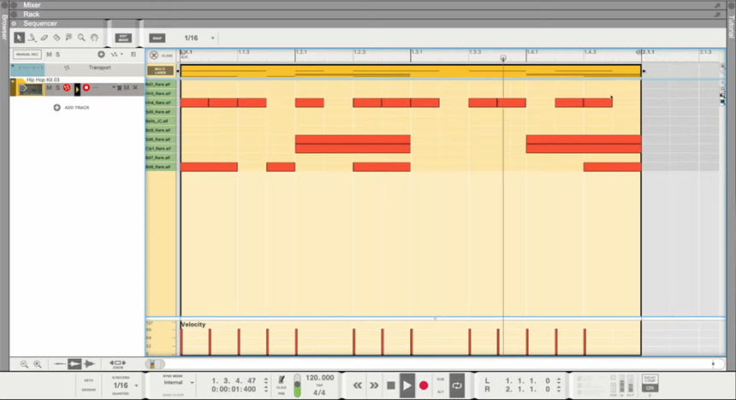Close edit mode with the Close button

pyautogui.click(x=154, y=56)
